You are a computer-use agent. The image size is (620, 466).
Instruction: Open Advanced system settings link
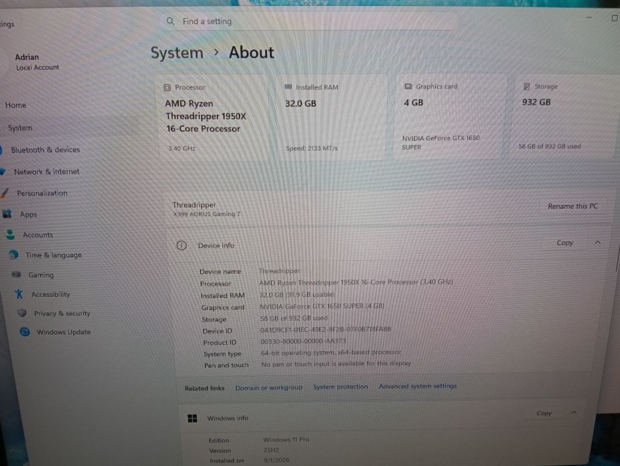coord(418,386)
